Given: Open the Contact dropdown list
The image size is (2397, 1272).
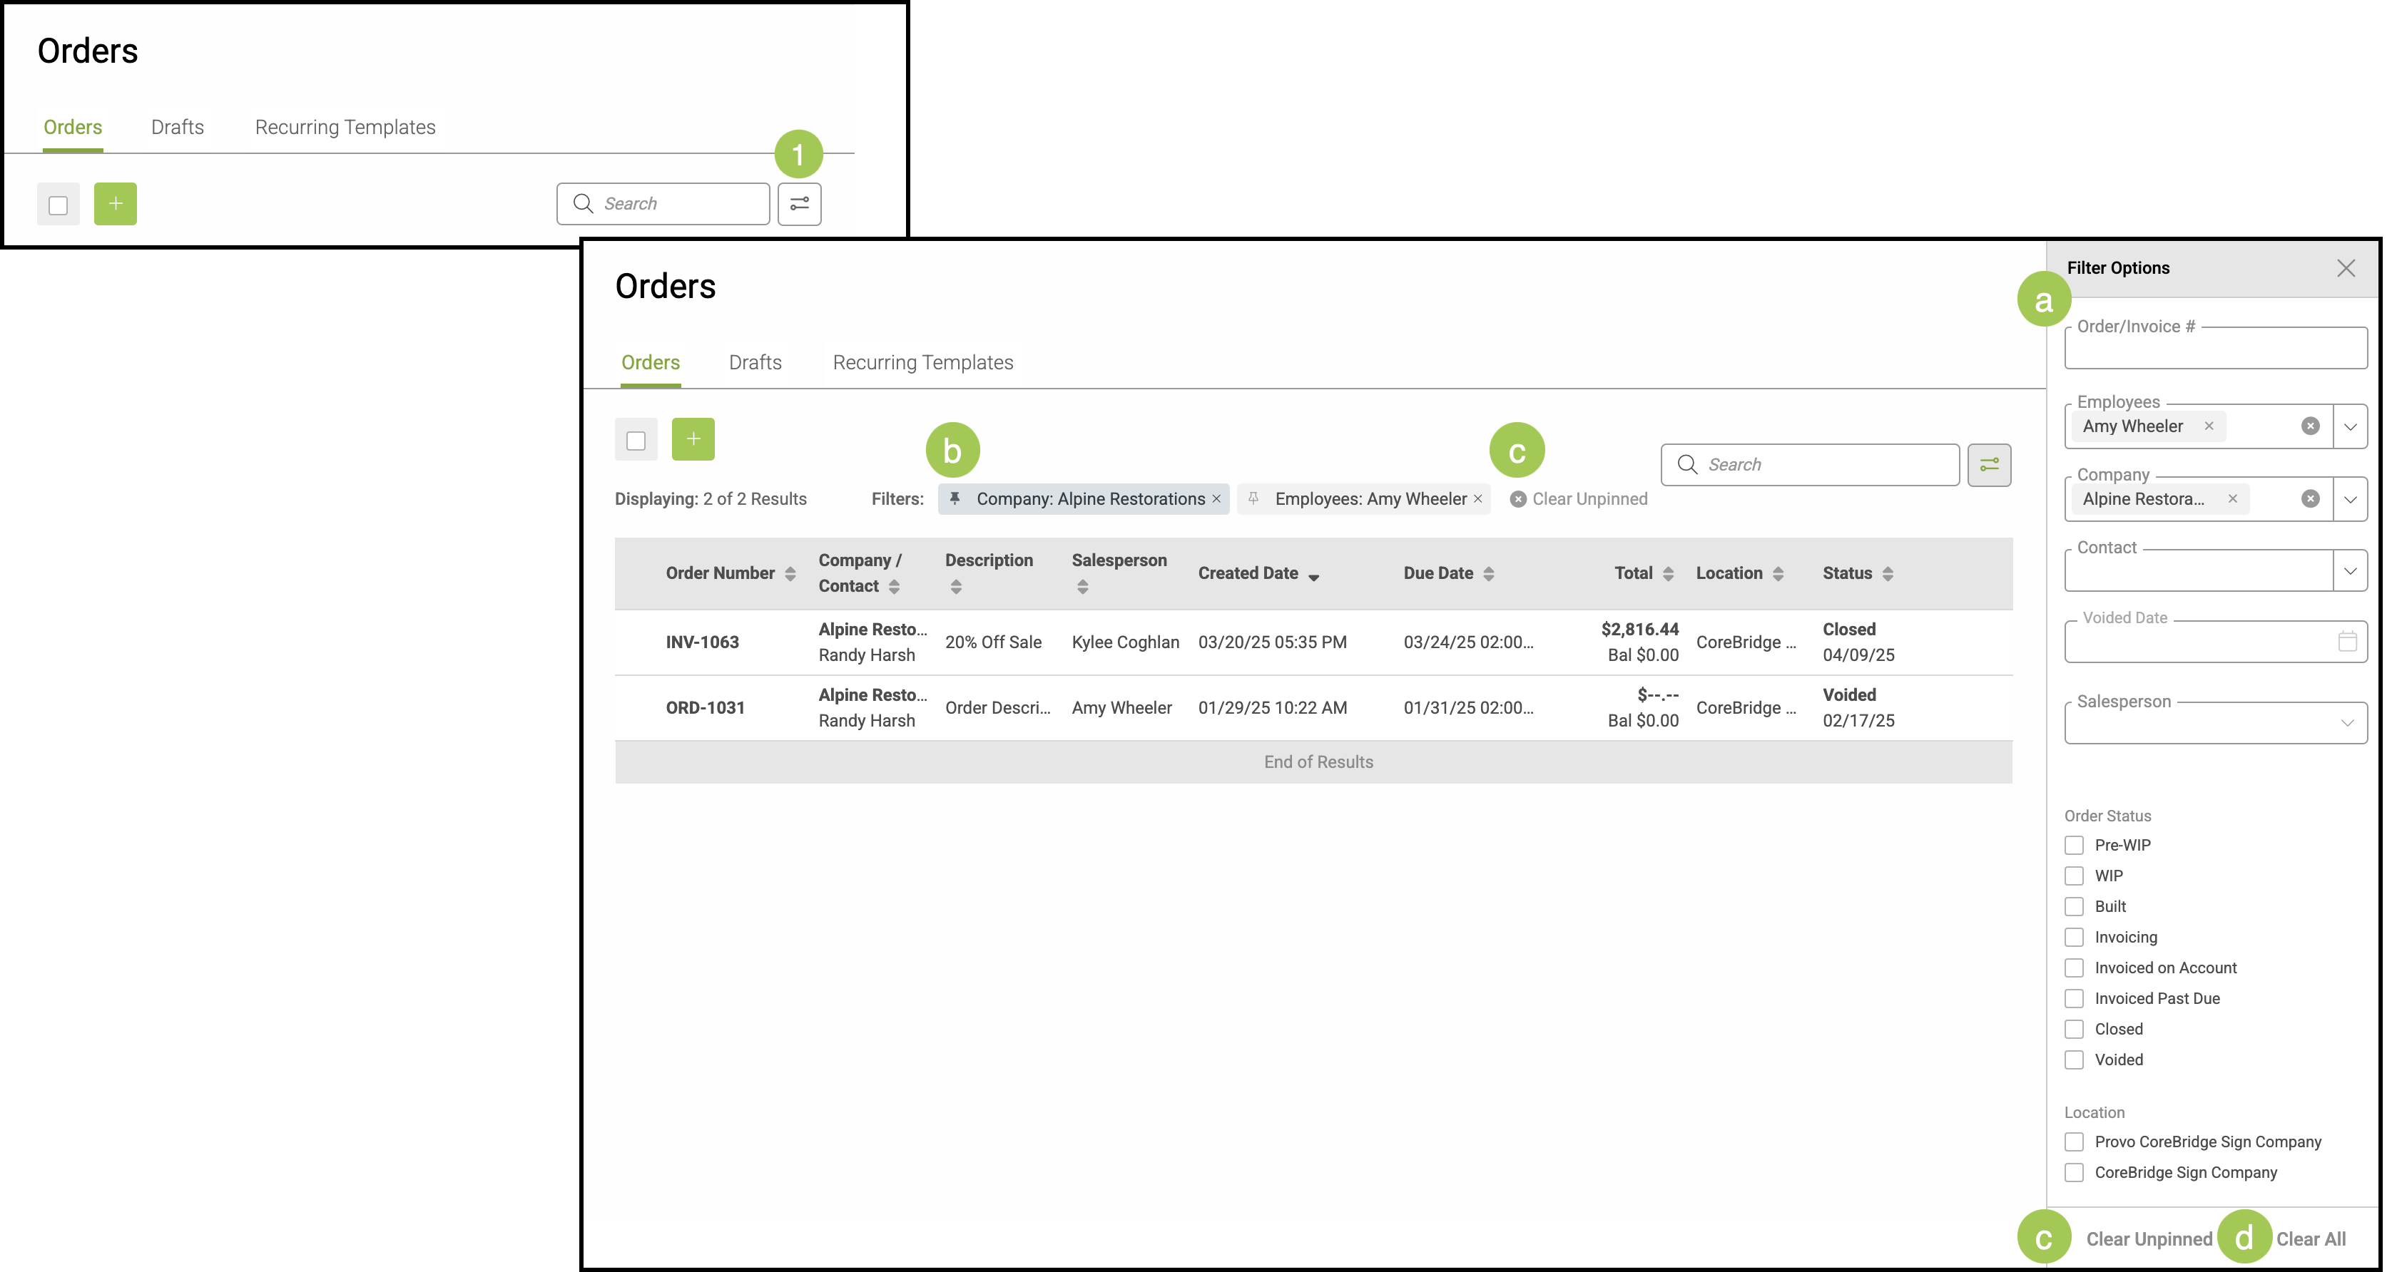Looking at the screenshot, I should [x=2349, y=571].
